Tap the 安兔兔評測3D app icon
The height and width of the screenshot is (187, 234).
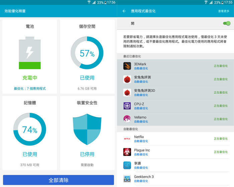(x=127, y=92)
